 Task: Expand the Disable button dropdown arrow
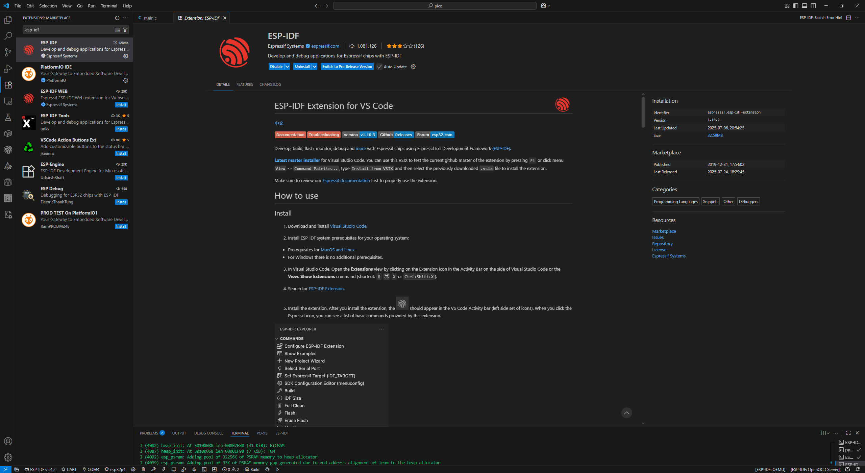point(287,67)
